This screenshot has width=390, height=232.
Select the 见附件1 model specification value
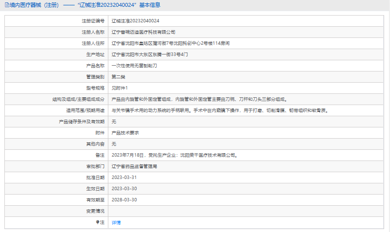click(x=120, y=88)
